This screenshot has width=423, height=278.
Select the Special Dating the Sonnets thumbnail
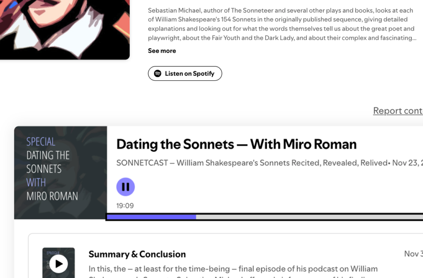tap(60, 173)
